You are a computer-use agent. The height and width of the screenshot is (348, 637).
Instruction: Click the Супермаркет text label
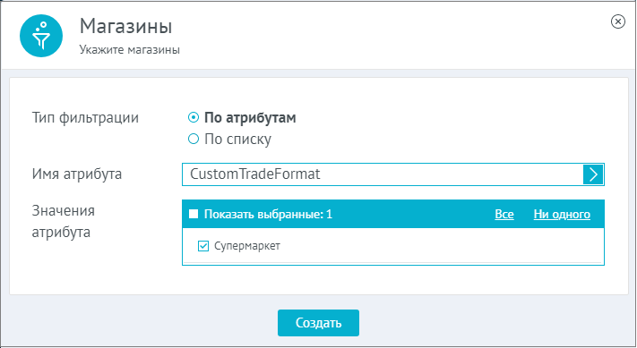[x=247, y=246]
